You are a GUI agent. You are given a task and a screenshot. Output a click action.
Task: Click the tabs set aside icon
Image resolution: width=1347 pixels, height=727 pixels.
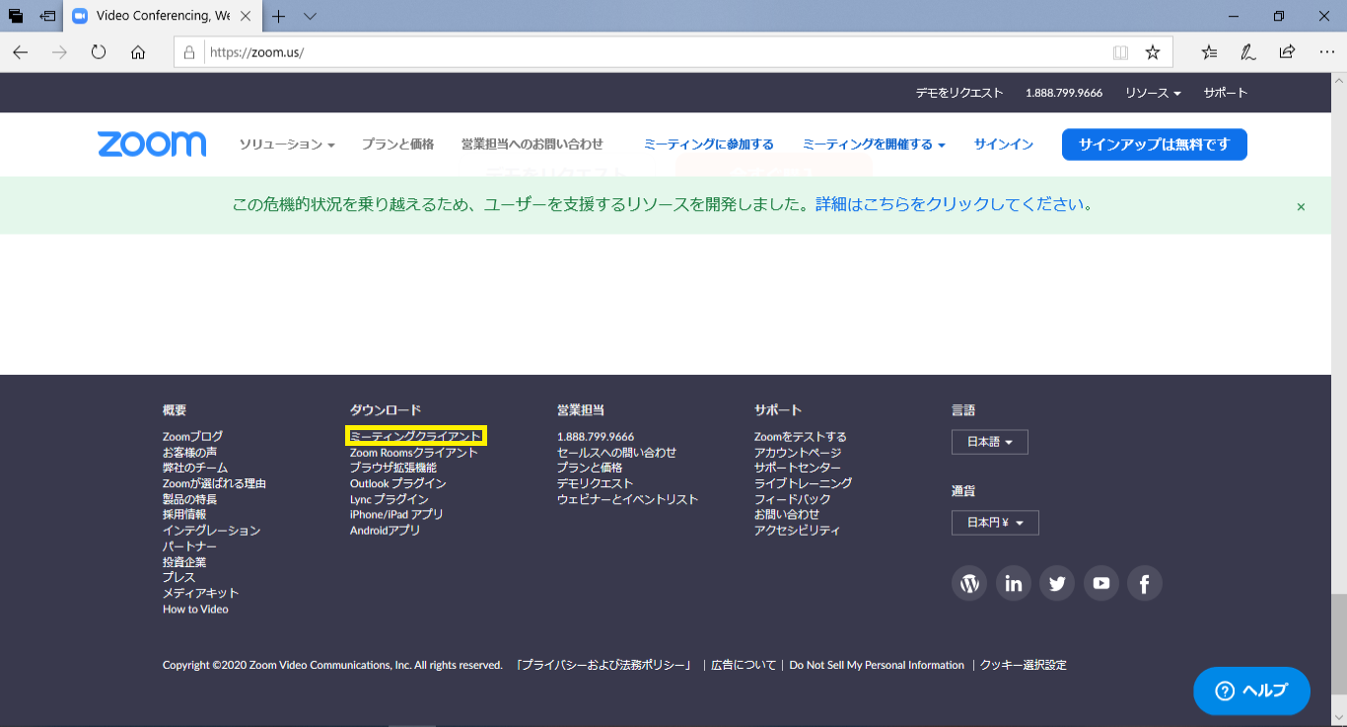tap(16, 16)
